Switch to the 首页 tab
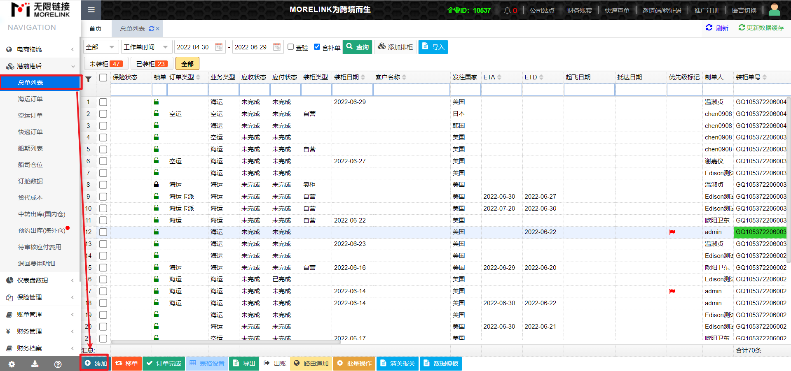 point(95,28)
